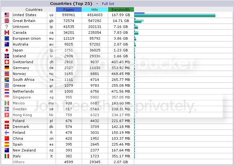
Task: Click the Spain flag icon
Action: (7, 144)
